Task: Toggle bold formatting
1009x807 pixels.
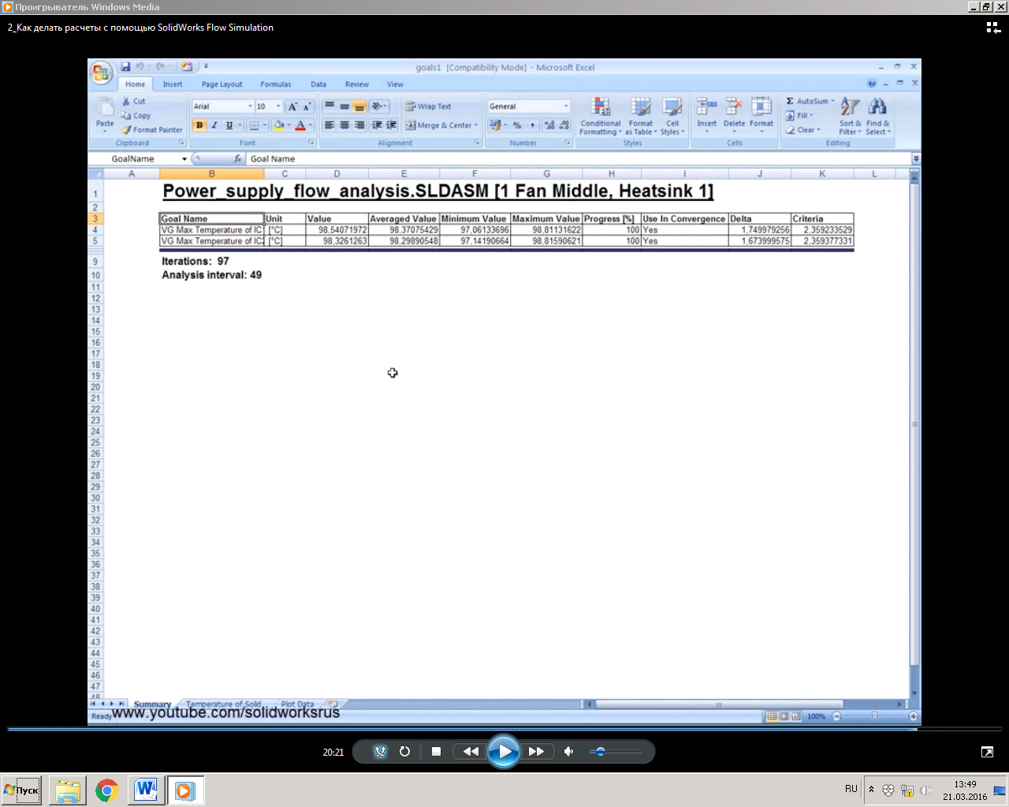Action: tap(199, 125)
